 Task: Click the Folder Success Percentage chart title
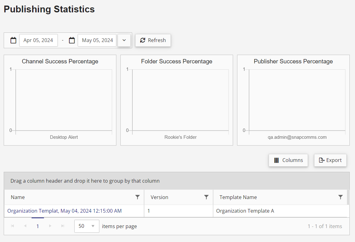(x=177, y=61)
